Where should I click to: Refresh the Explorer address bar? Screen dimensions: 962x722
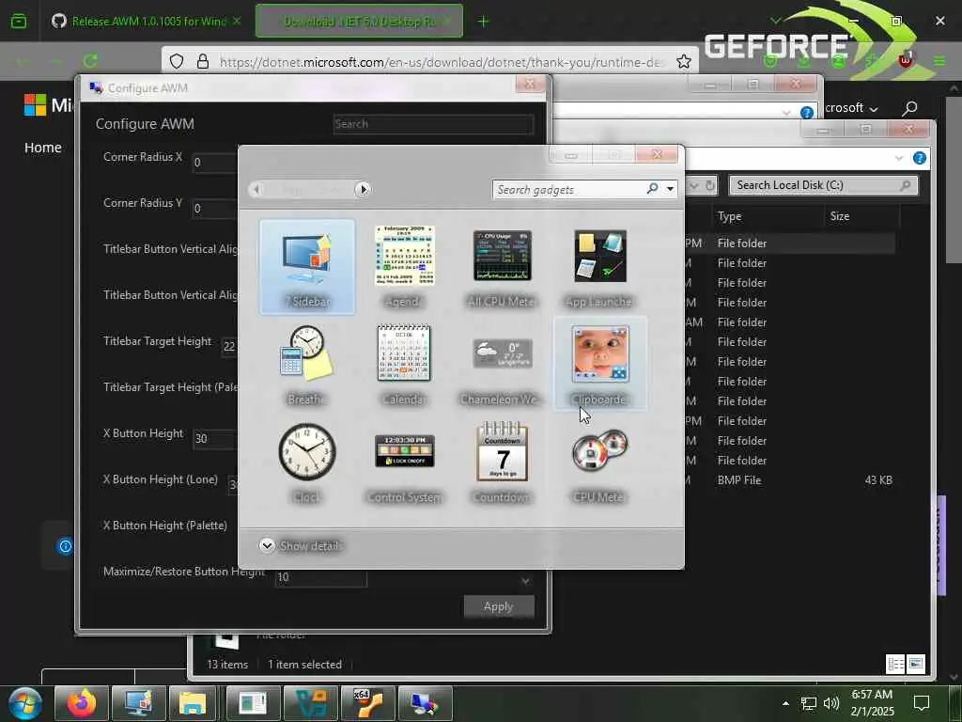pos(710,185)
